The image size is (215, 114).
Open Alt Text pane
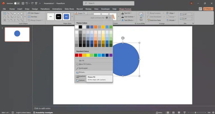tap(141, 17)
